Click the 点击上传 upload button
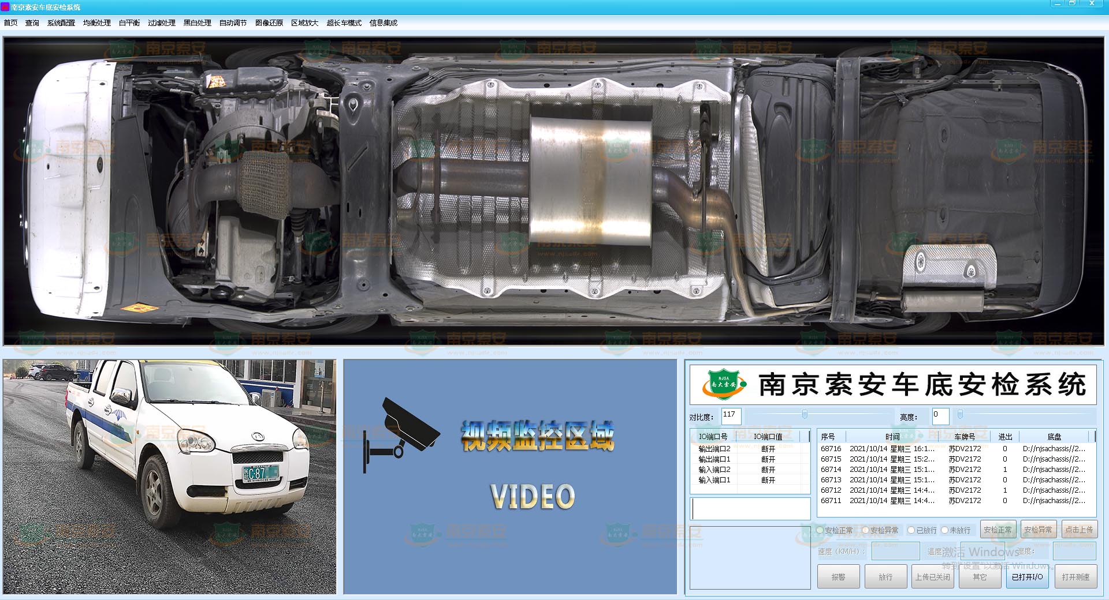Image resolution: width=1109 pixels, height=600 pixels. pyautogui.click(x=1078, y=530)
